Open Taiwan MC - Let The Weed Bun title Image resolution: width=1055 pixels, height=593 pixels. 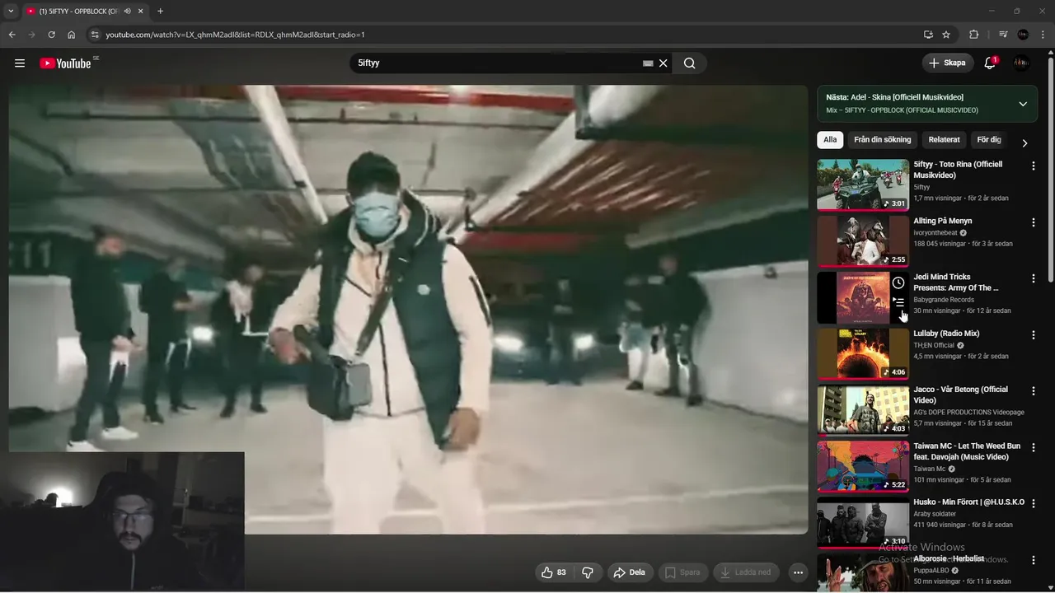point(967,451)
